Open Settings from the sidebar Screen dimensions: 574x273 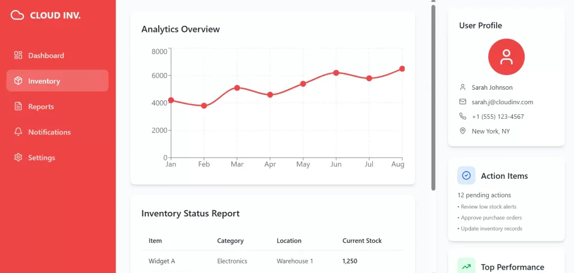[x=58, y=158]
